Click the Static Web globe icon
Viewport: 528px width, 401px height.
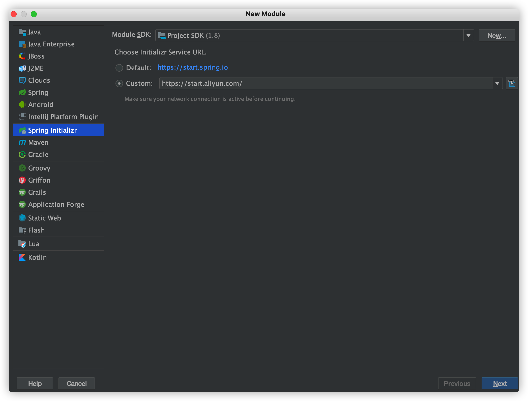[22, 218]
